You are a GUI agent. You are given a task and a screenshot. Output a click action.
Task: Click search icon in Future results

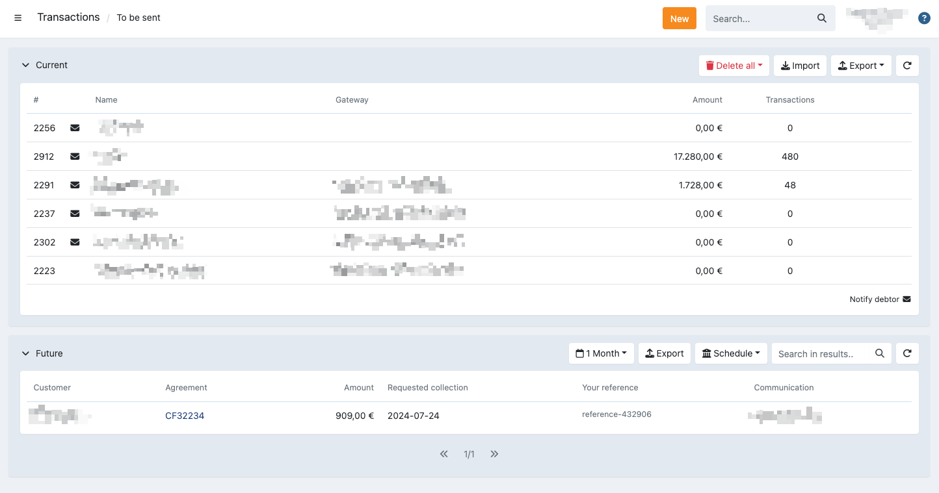[x=880, y=353]
